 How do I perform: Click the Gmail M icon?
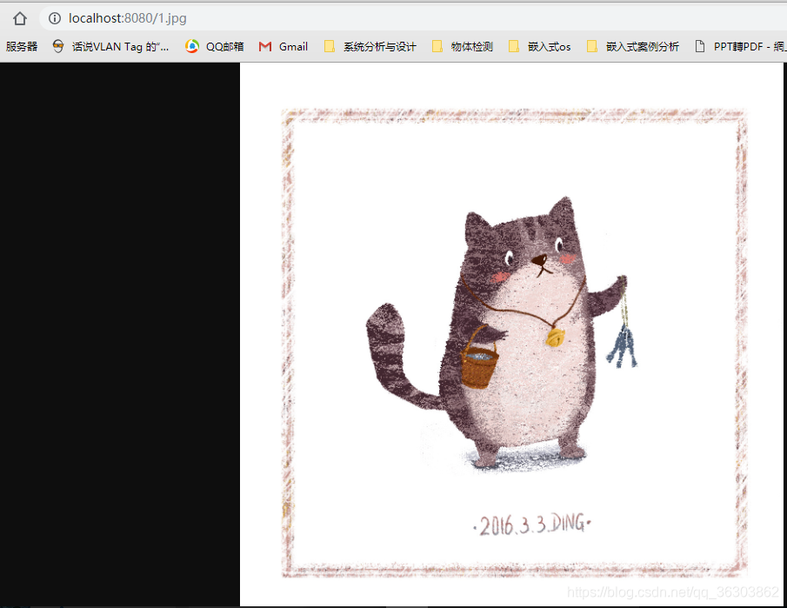tap(264, 47)
